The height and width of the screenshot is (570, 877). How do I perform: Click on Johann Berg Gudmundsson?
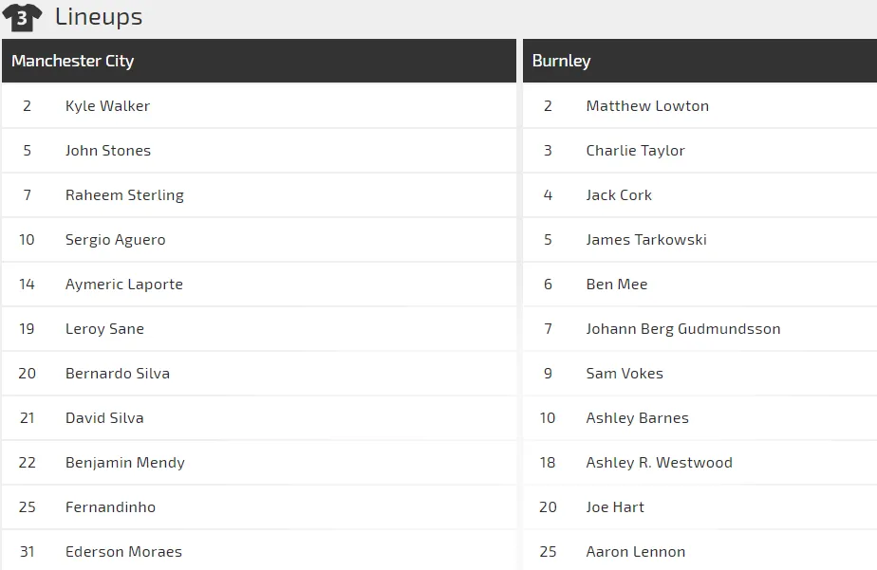pyautogui.click(x=683, y=329)
